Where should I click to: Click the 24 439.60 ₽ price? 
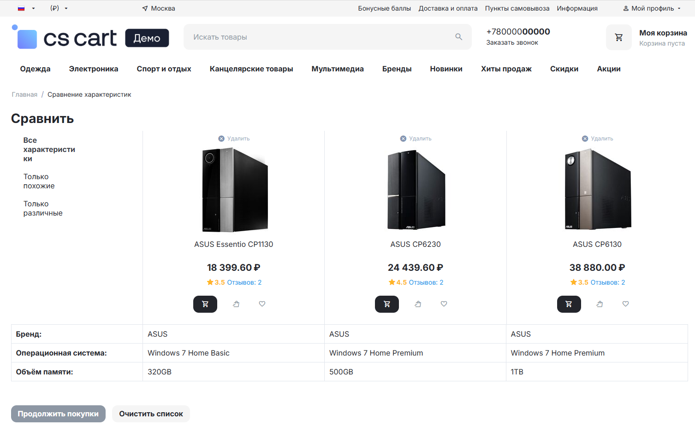tap(416, 268)
